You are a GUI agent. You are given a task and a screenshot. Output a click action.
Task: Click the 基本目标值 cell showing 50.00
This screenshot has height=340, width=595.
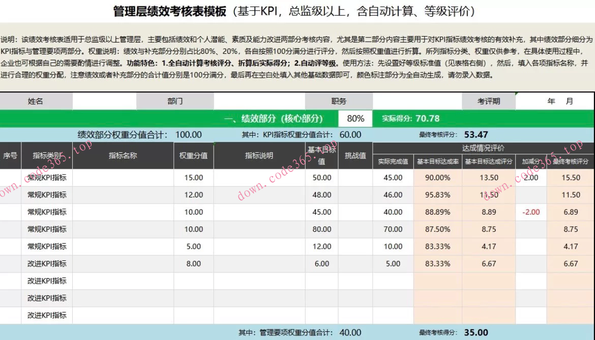tap(322, 177)
